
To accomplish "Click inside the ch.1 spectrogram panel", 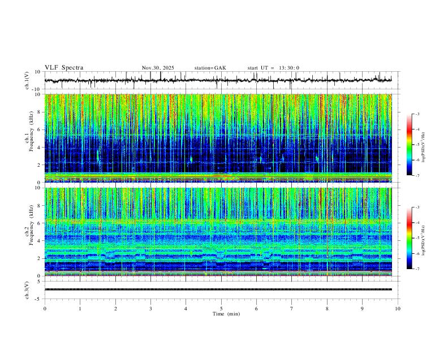I will [218, 138].
